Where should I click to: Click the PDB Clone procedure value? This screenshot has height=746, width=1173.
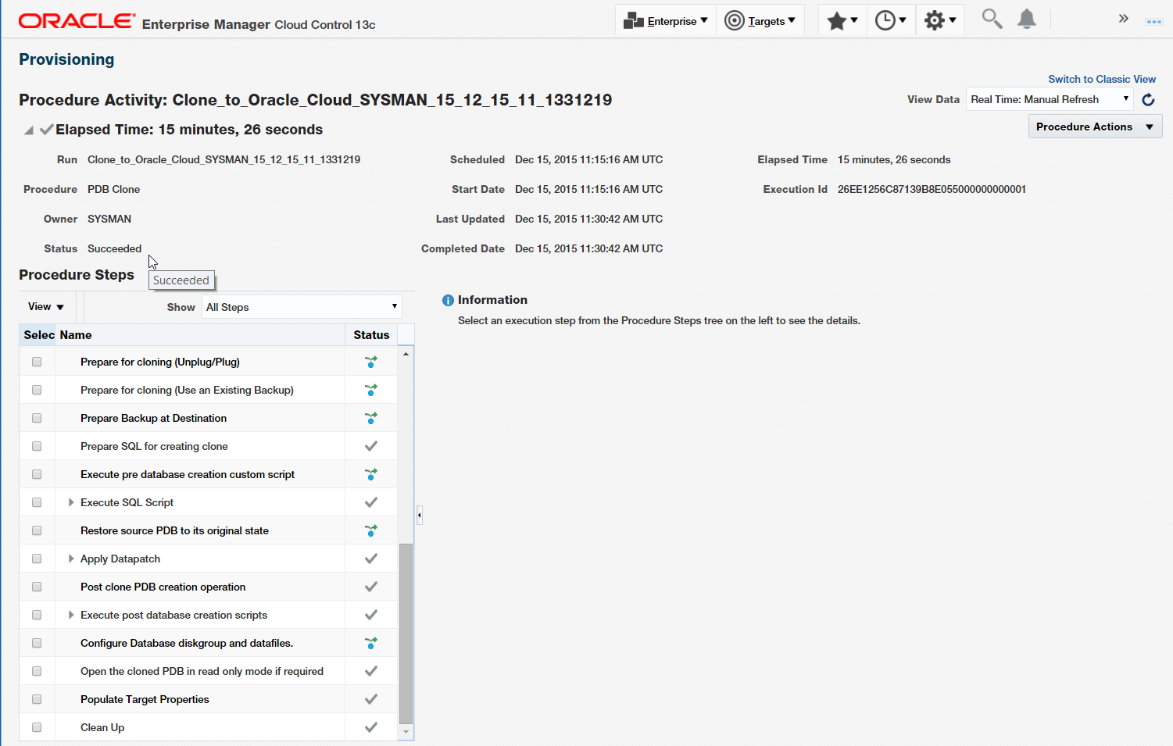113,189
